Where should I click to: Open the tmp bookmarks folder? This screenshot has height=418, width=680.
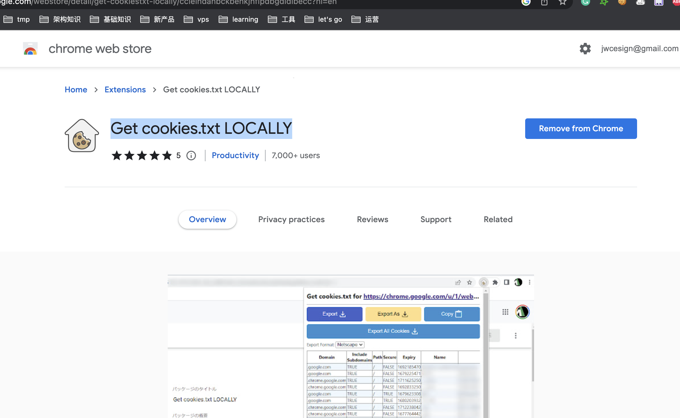pos(17,19)
